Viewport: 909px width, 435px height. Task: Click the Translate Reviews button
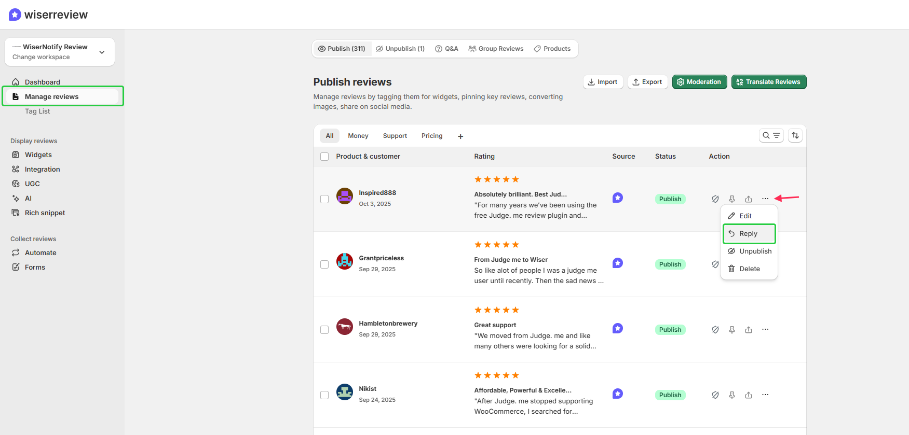769,82
